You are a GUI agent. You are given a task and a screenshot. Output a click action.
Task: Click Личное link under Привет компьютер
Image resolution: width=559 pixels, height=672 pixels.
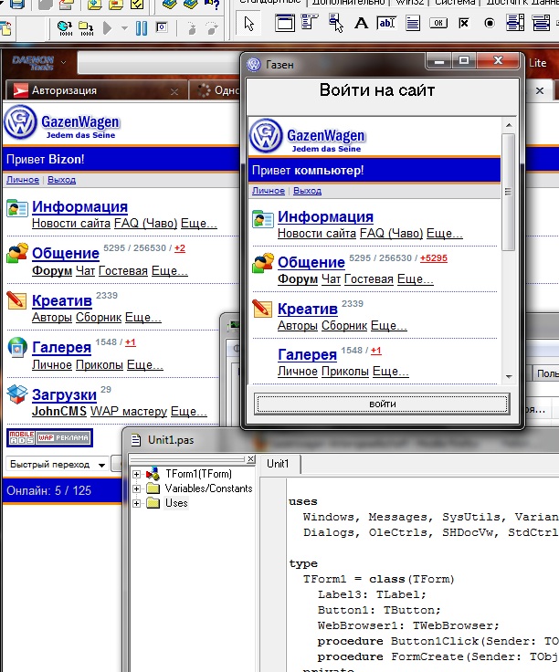coord(269,191)
